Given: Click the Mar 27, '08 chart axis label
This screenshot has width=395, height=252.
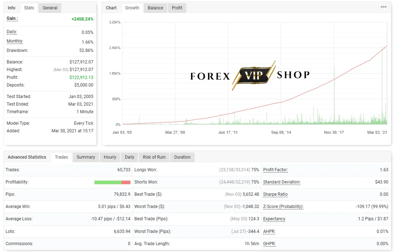Looking at the screenshot, I should tap(175, 132).
